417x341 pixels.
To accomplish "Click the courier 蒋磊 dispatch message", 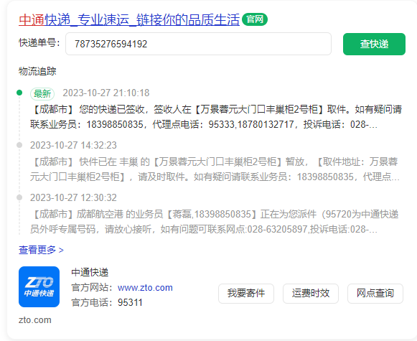I will [x=215, y=222].
